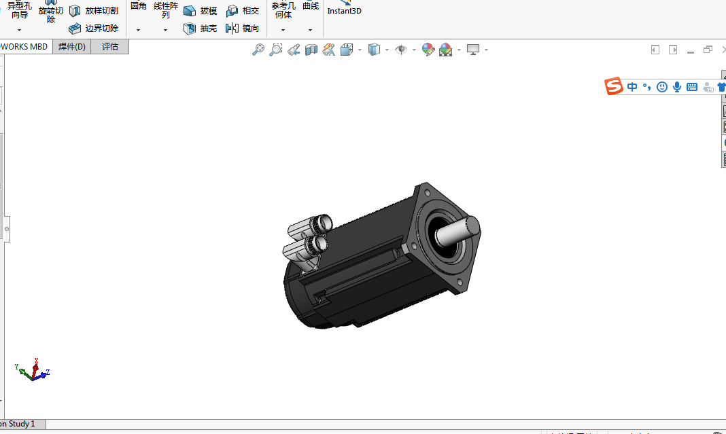Viewport: 726px width, 434px height.
Task: Click the Sogou user account icon
Action: coord(708,86)
